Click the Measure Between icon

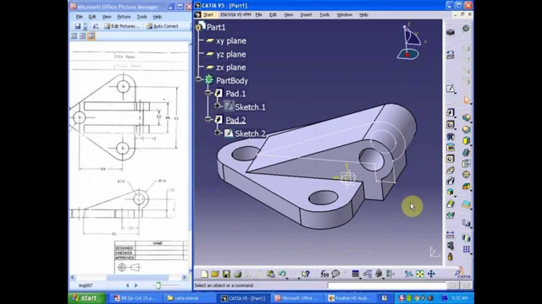point(450,234)
